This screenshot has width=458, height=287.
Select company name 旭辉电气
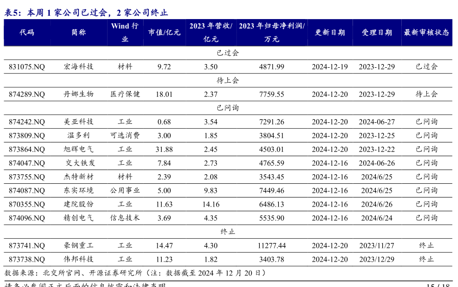pyautogui.click(x=78, y=149)
